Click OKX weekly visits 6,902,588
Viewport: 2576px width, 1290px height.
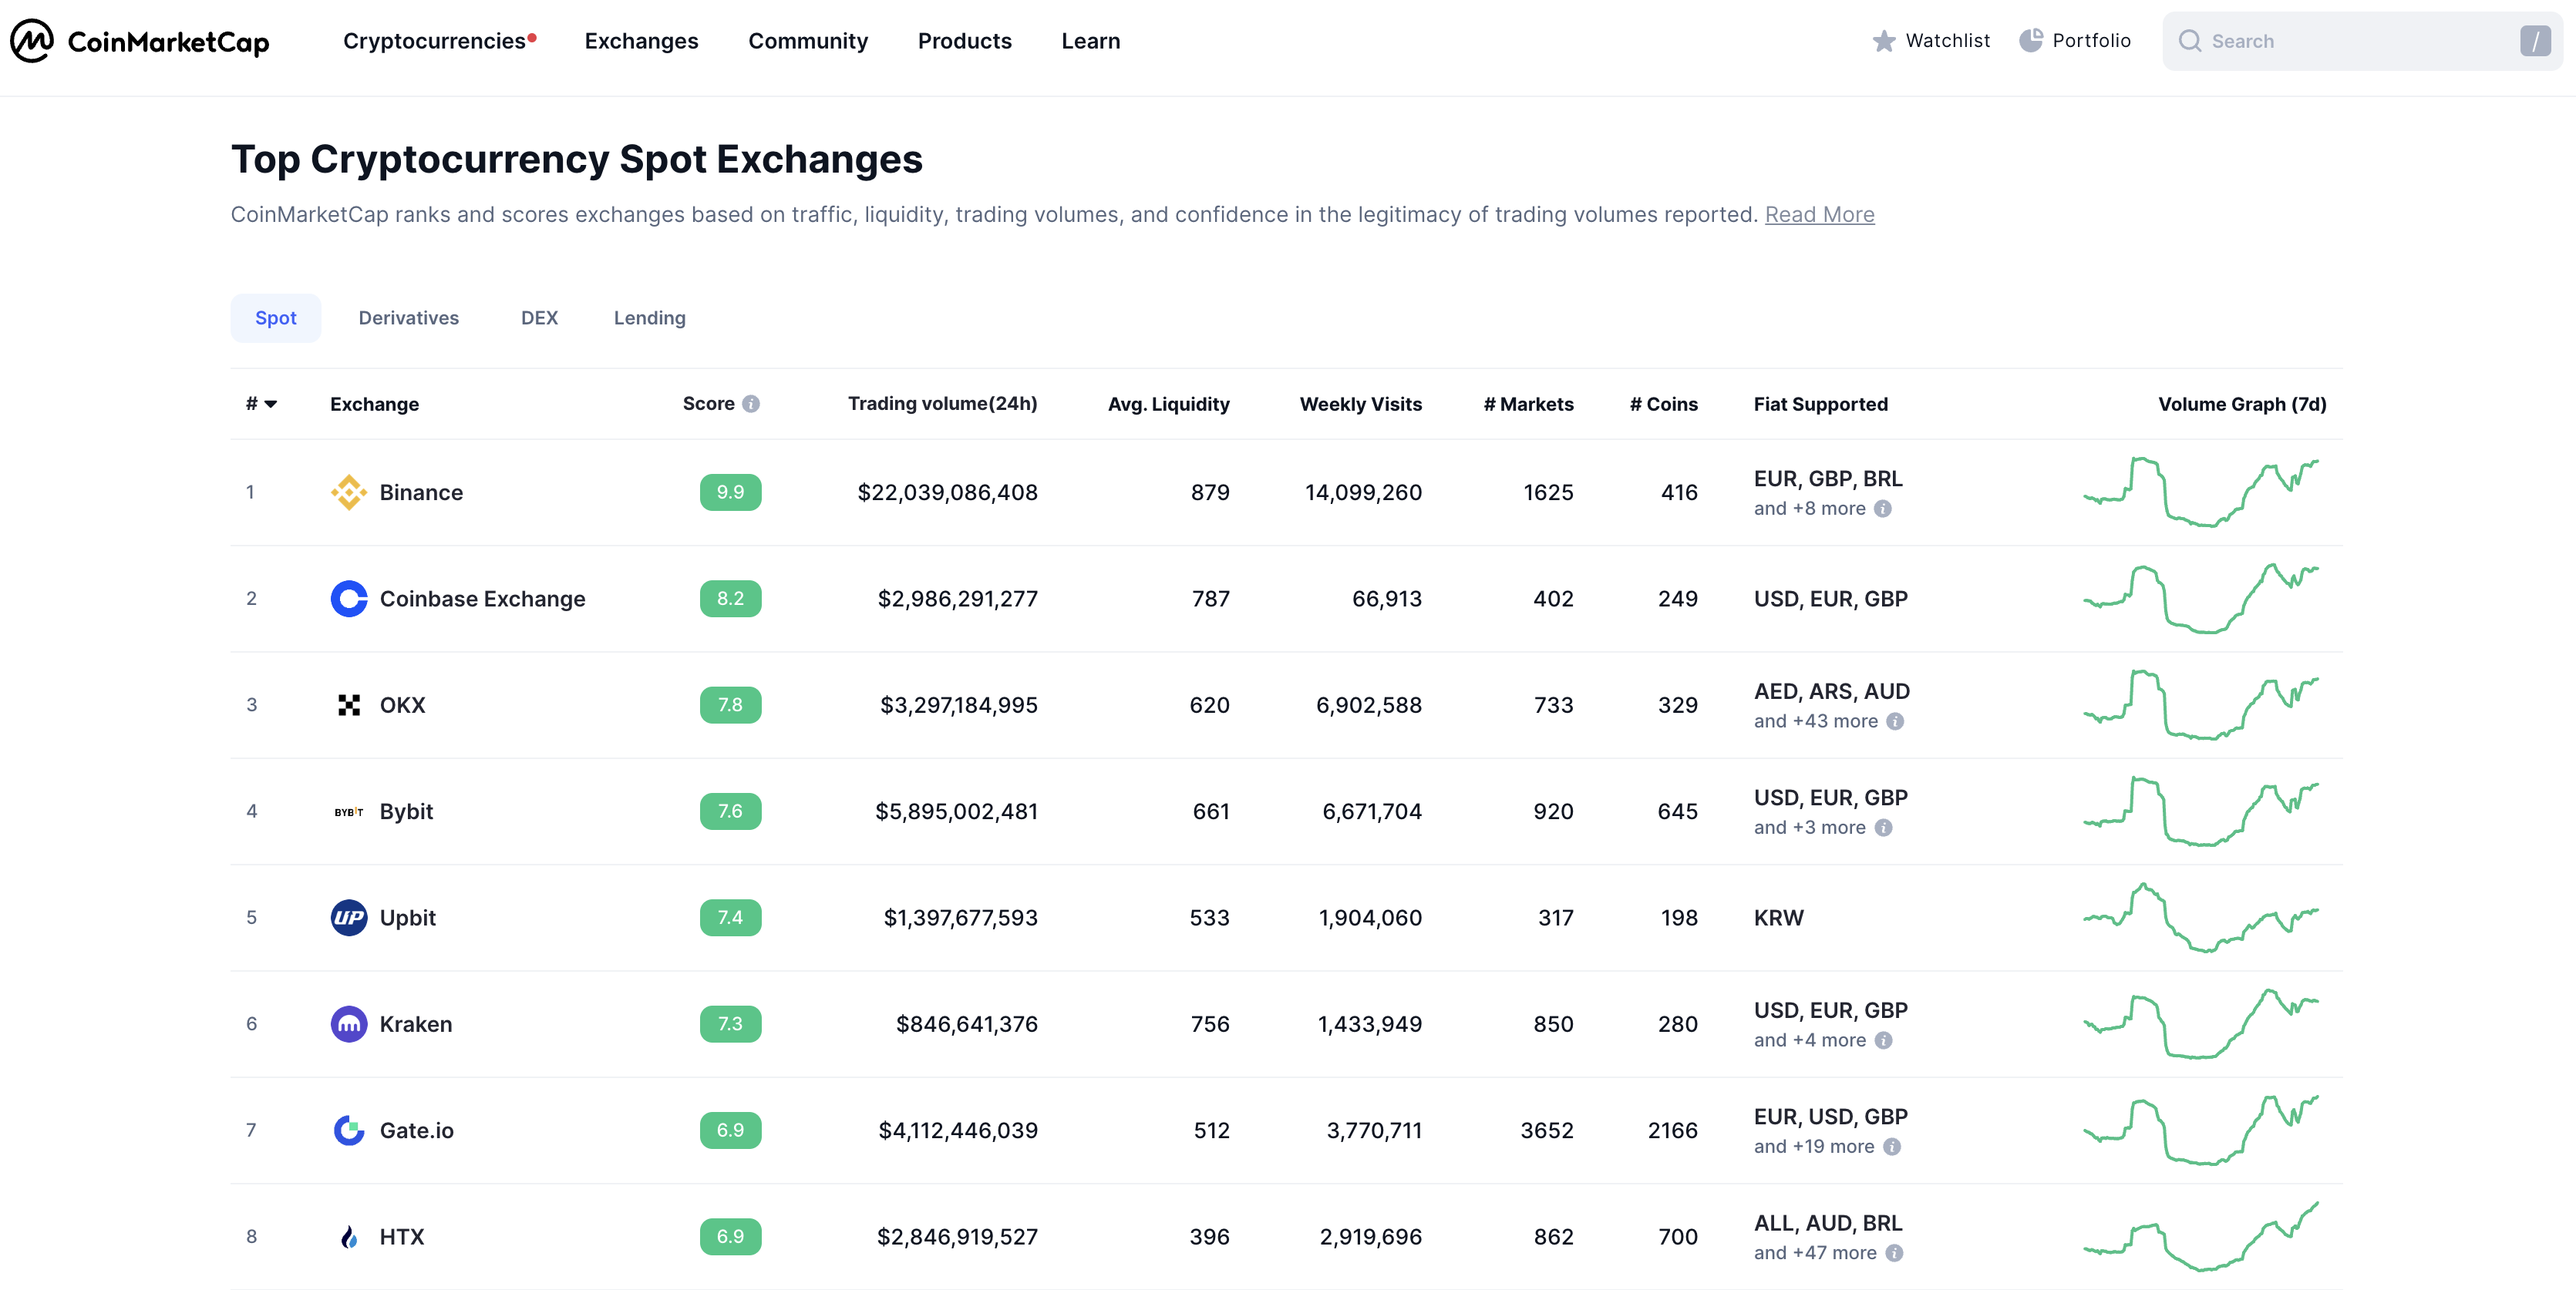[x=1368, y=705]
